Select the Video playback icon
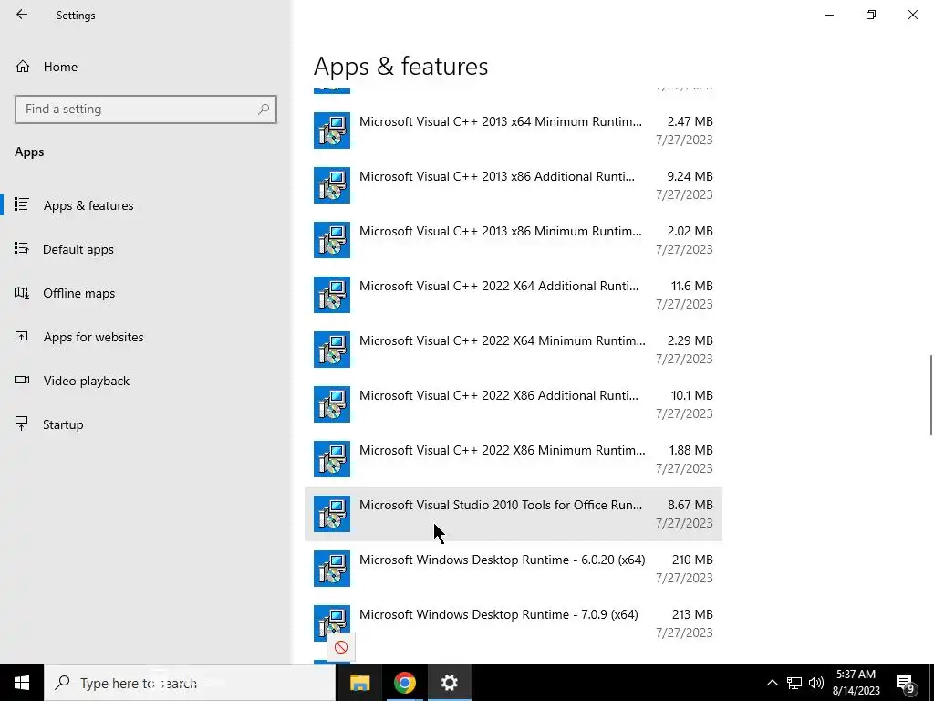Viewport: 934px width, 701px height. (x=22, y=381)
